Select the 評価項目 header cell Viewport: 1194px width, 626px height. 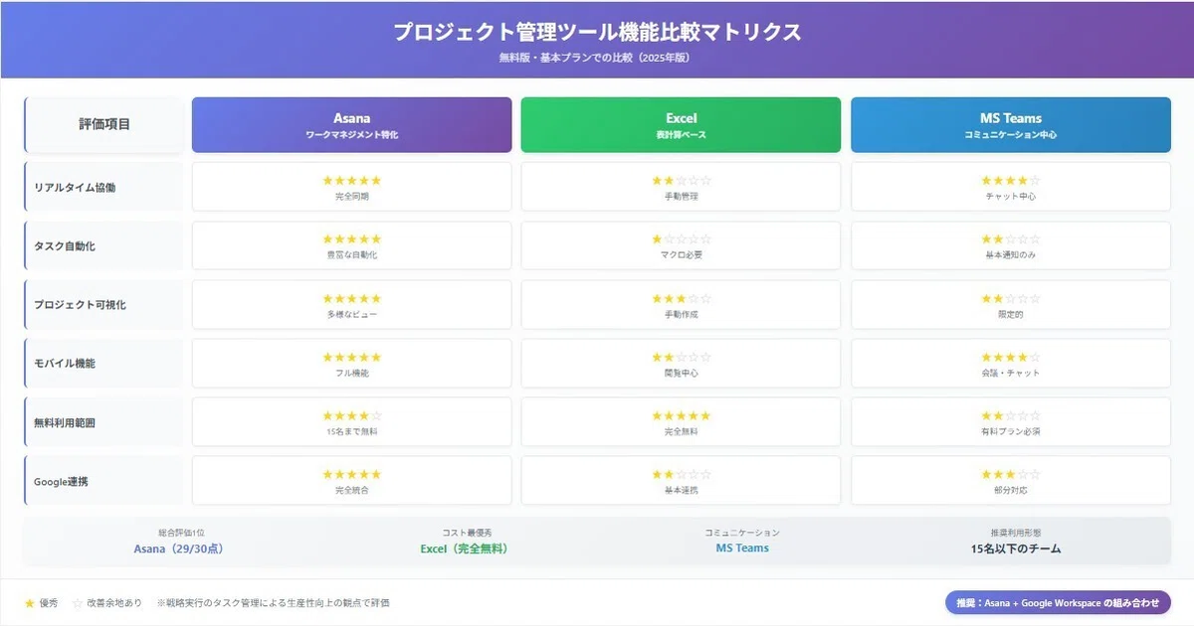pos(104,125)
